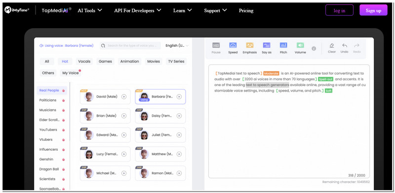Select the Speed tool icon
Image resolution: width=395 pixels, height=193 pixels.
pos(233,45)
